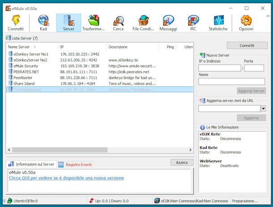Click the eDonkeyServer No2 row icon

[10, 60]
